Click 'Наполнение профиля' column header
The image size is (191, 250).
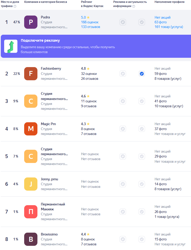169,2
